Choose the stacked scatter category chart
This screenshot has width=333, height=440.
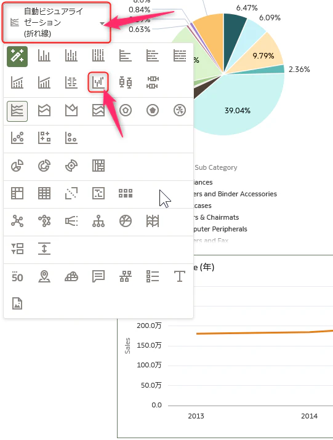point(71,138)
